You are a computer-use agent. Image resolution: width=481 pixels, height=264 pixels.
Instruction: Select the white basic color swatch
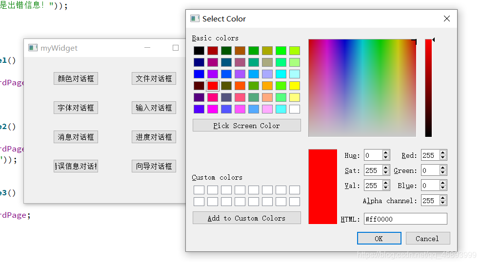click(x=295, y=109)
